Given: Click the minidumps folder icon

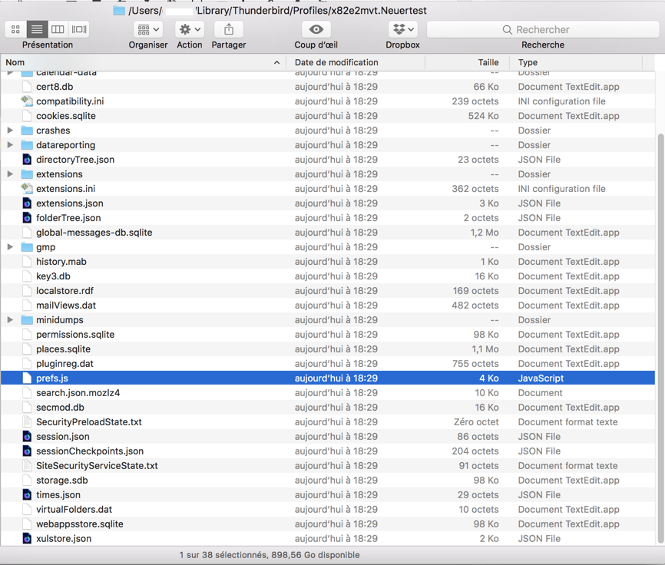Looking at the screenshot, I should 27,319.
